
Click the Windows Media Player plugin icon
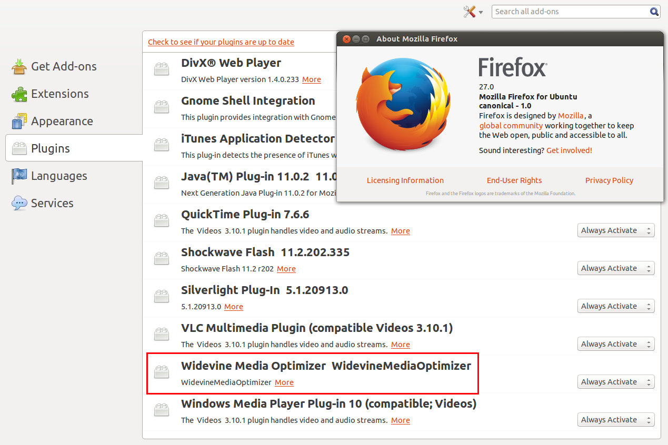[162, 410]
